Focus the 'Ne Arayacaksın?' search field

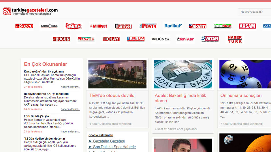(x=254, y=12)
